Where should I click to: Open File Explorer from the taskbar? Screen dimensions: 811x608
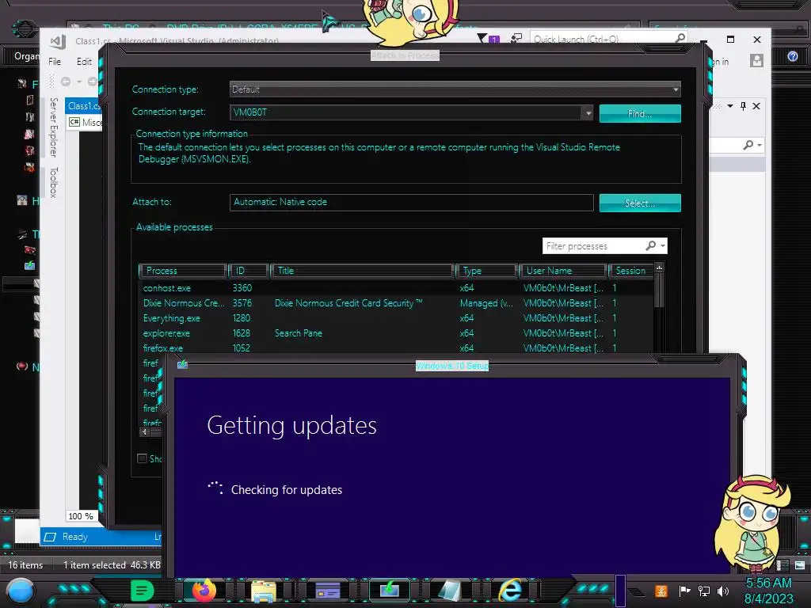[264, 591]
